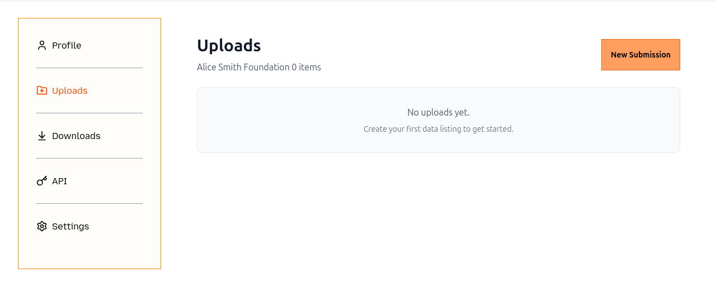This screenshot has width=716, height=287.
Task: Click the Uploads folder icon
Action: [42, 90]
